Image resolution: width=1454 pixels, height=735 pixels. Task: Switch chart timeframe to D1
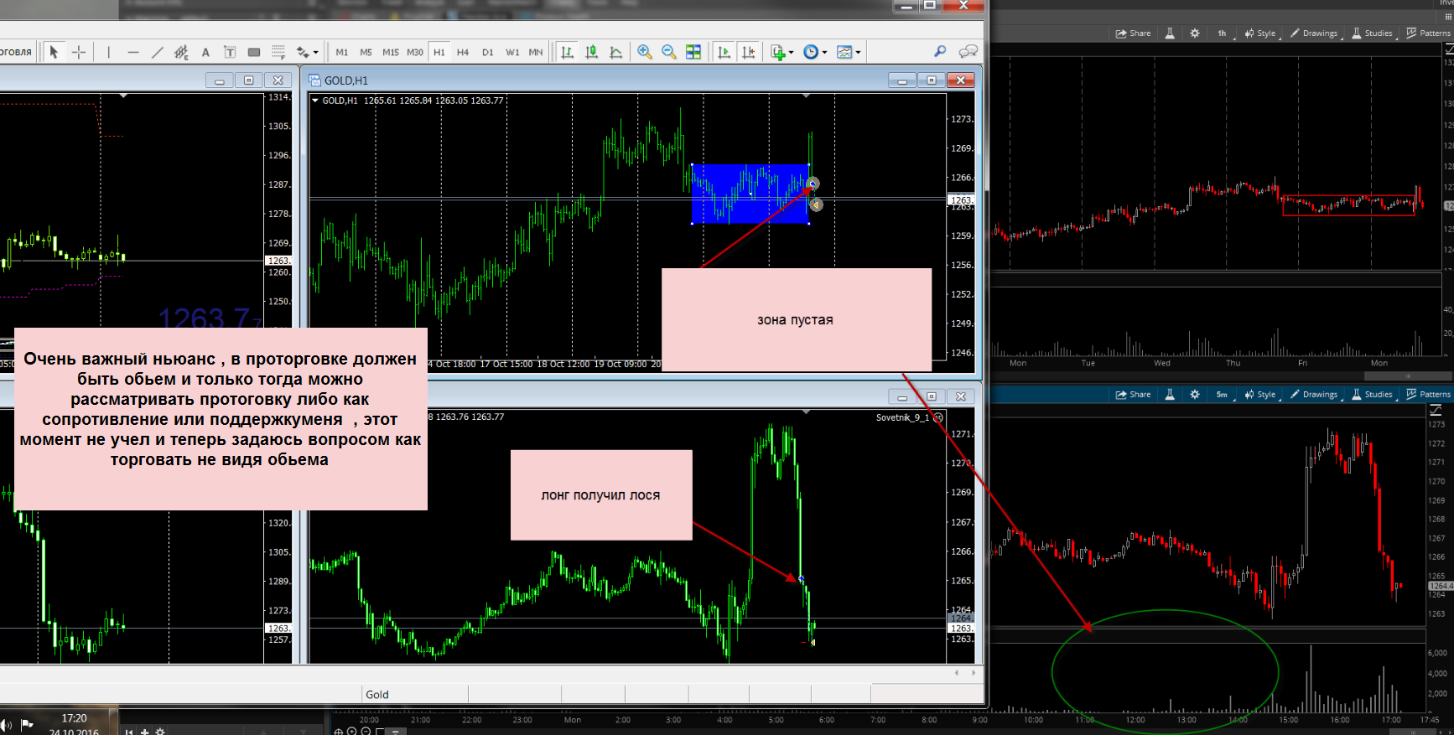(x=488, y=52)
